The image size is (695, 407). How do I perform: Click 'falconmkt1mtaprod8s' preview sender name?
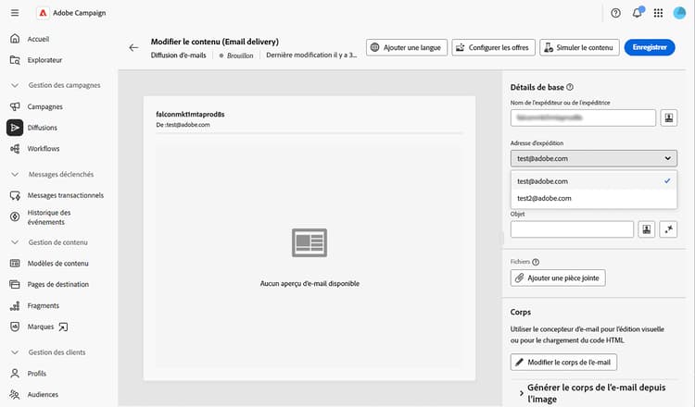(190, 114)
